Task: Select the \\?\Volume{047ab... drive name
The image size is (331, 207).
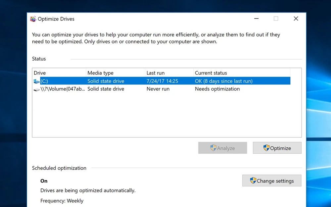Action: coord(62,89)
